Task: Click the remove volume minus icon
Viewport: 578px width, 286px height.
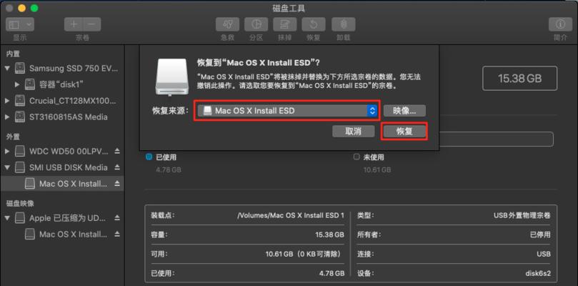Action: tap(92, 24)
